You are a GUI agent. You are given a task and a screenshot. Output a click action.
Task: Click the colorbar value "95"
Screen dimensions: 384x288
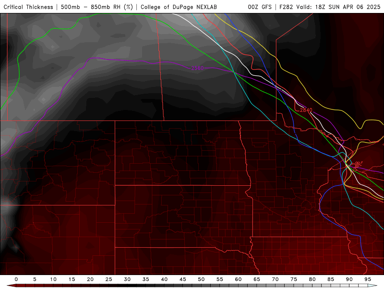[368, 279]
